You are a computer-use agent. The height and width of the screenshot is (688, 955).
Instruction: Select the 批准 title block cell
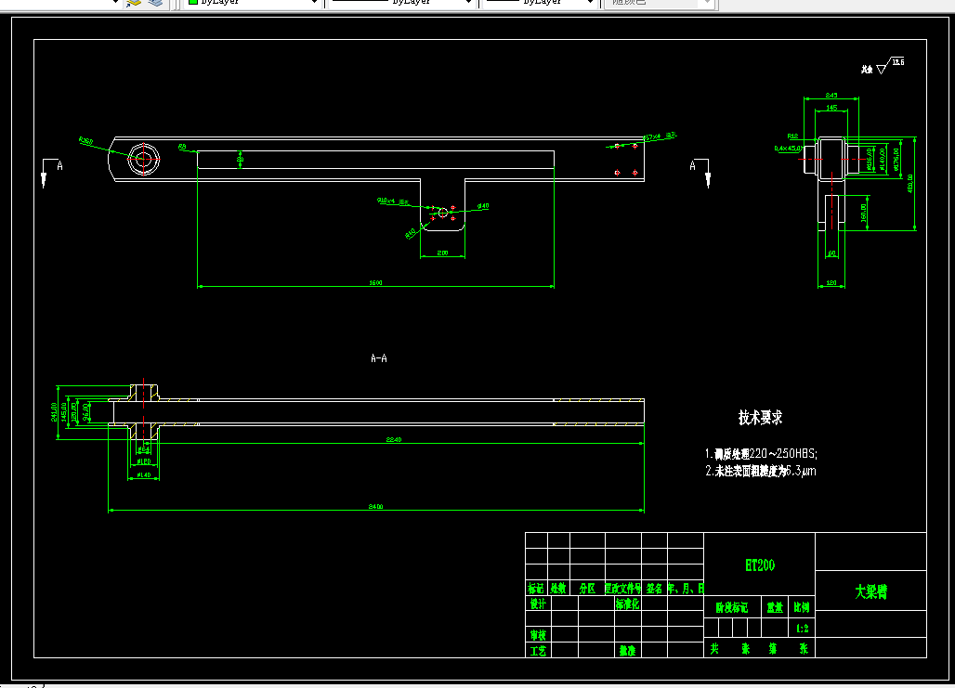(627, 651)
